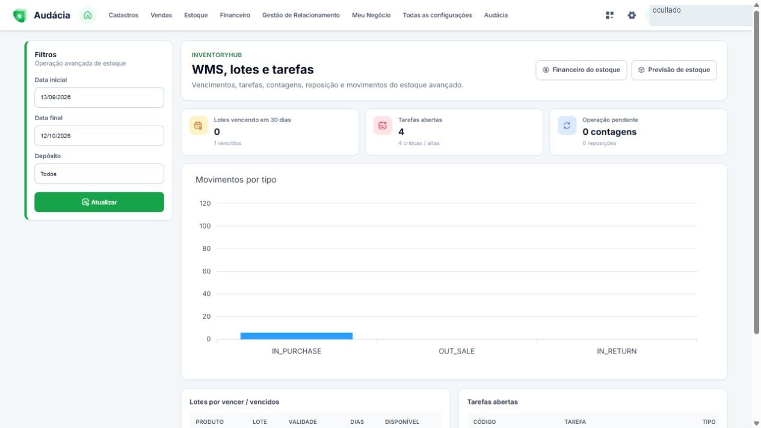Viewport: 761px width, 428px height.
Task: Click the '0 contagens' value
Action: click(x=609, y=132)
